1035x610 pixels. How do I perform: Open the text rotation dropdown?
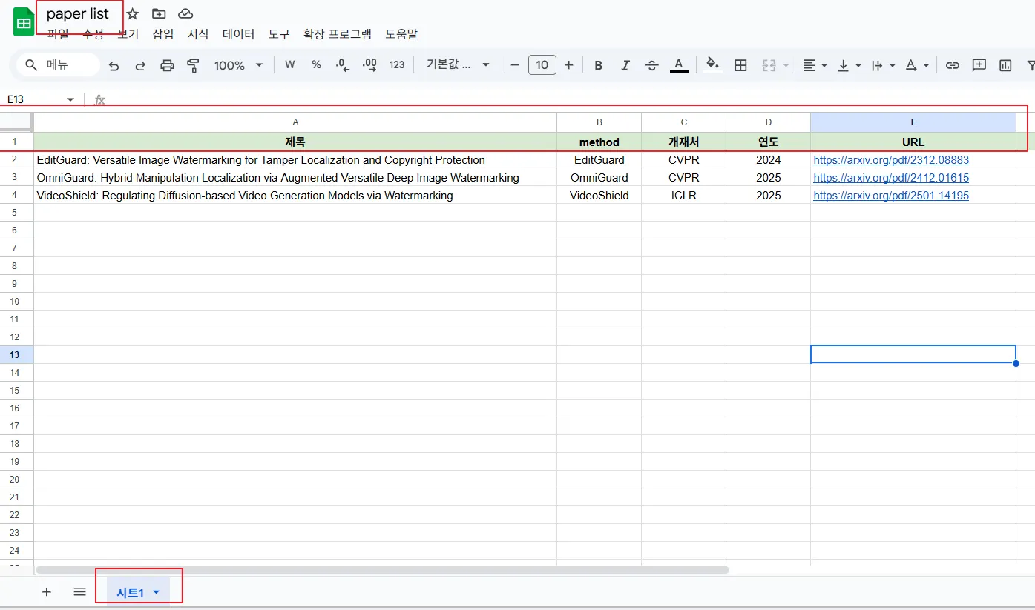pyautogui.click(x=918, y=65)
